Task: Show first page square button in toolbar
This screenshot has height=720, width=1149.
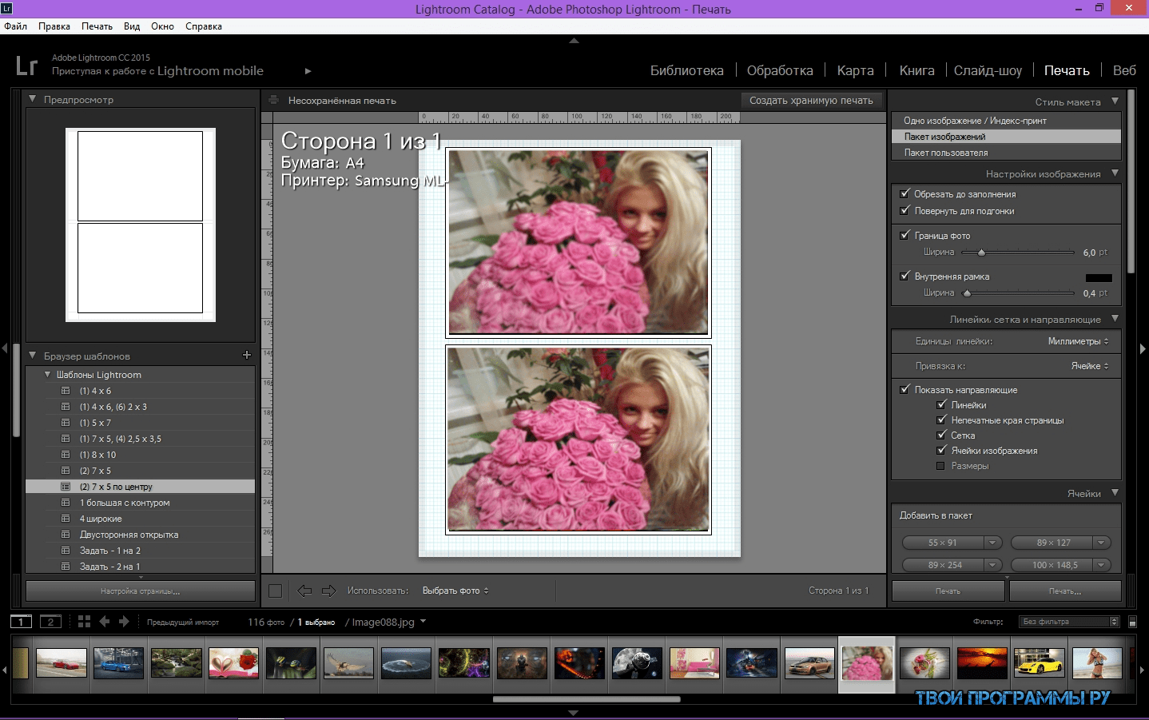Action: (x=275, y=591)
